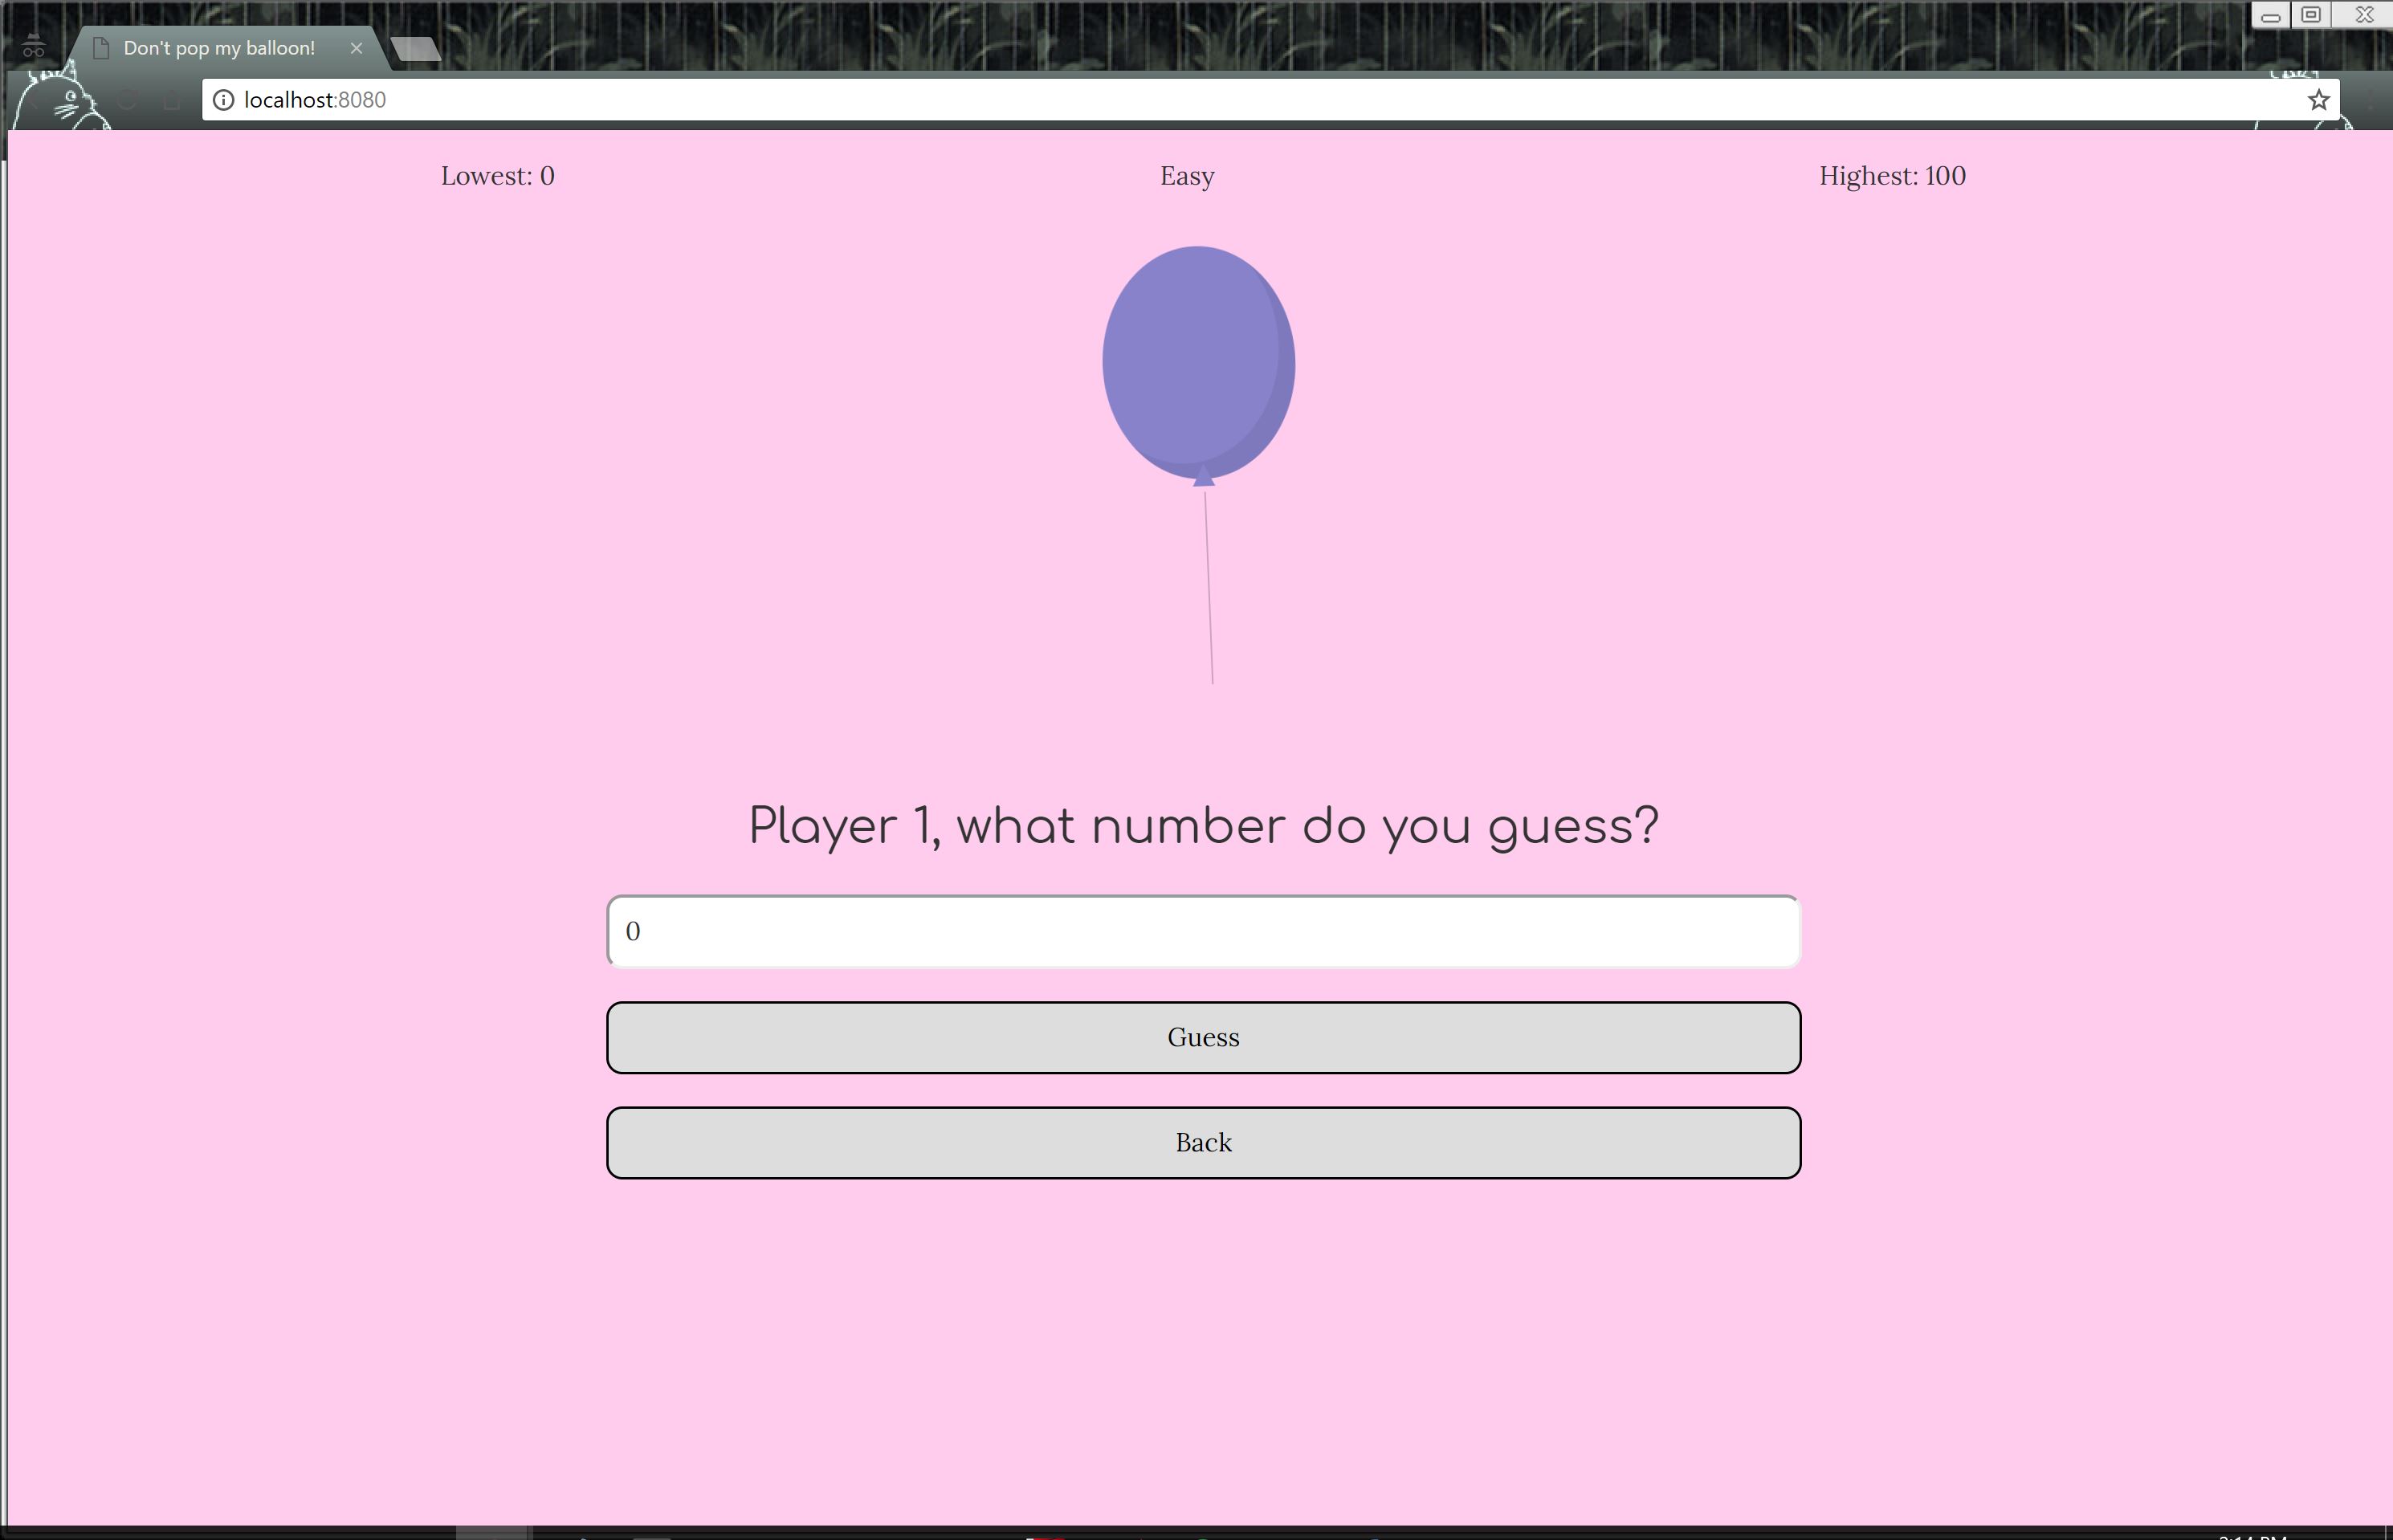
Task: Click the "Highest: 100" label
Action: tap(1891, 176)
